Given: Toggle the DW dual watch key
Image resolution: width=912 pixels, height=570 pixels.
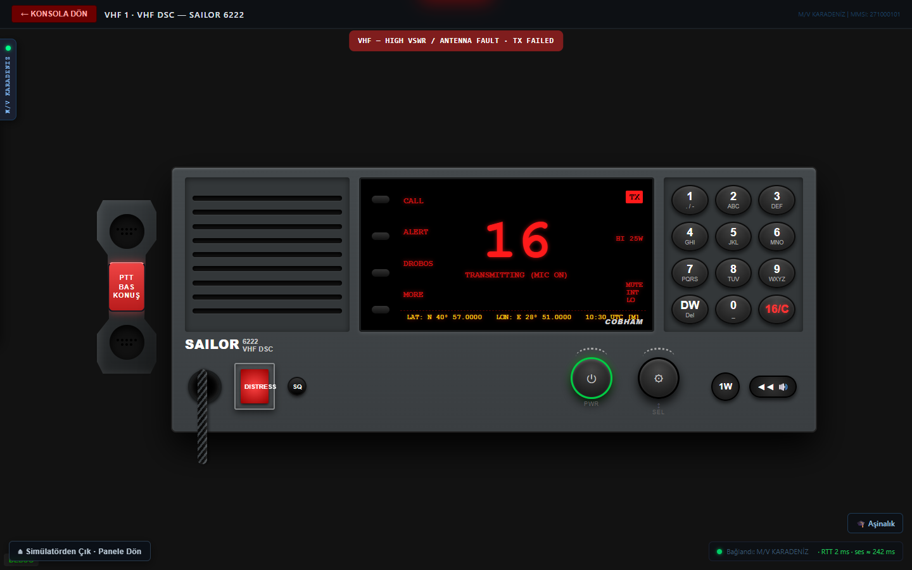Looking at the screenshot, I should coord(690,309).
